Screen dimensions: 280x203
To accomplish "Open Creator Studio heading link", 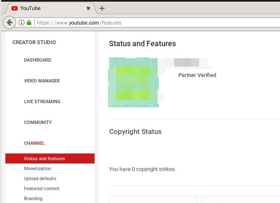I will pos(34,42).
